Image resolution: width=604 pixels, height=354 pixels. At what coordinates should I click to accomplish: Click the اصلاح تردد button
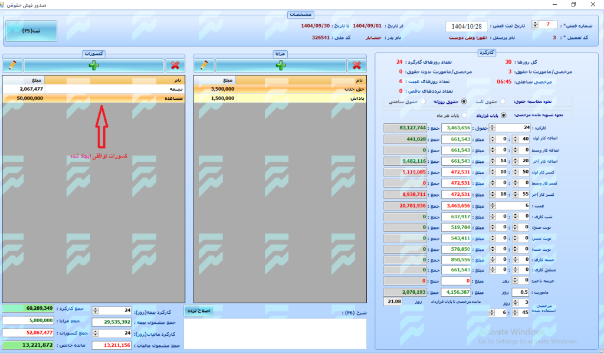point(199,311)
